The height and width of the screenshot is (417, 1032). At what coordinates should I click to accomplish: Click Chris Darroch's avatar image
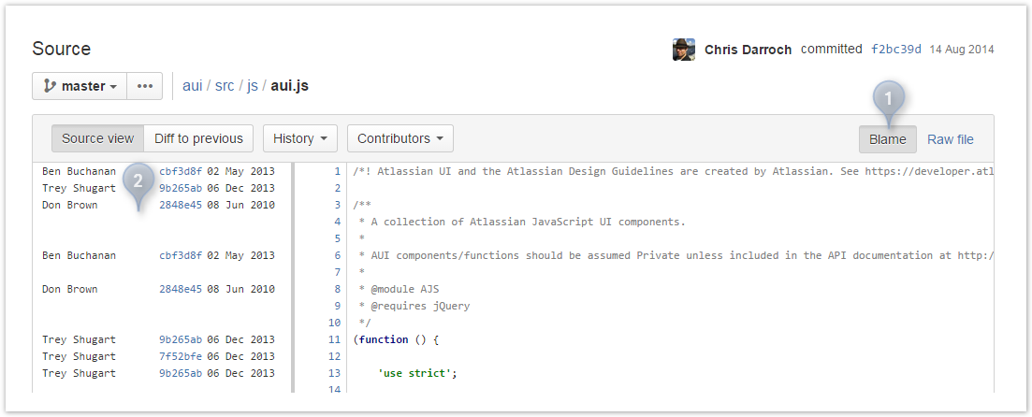[x=684, y=50]
